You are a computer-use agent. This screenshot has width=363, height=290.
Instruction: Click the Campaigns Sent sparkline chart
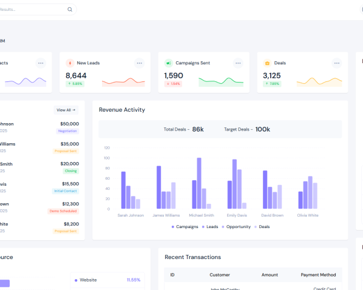click(x=221, y=82)
